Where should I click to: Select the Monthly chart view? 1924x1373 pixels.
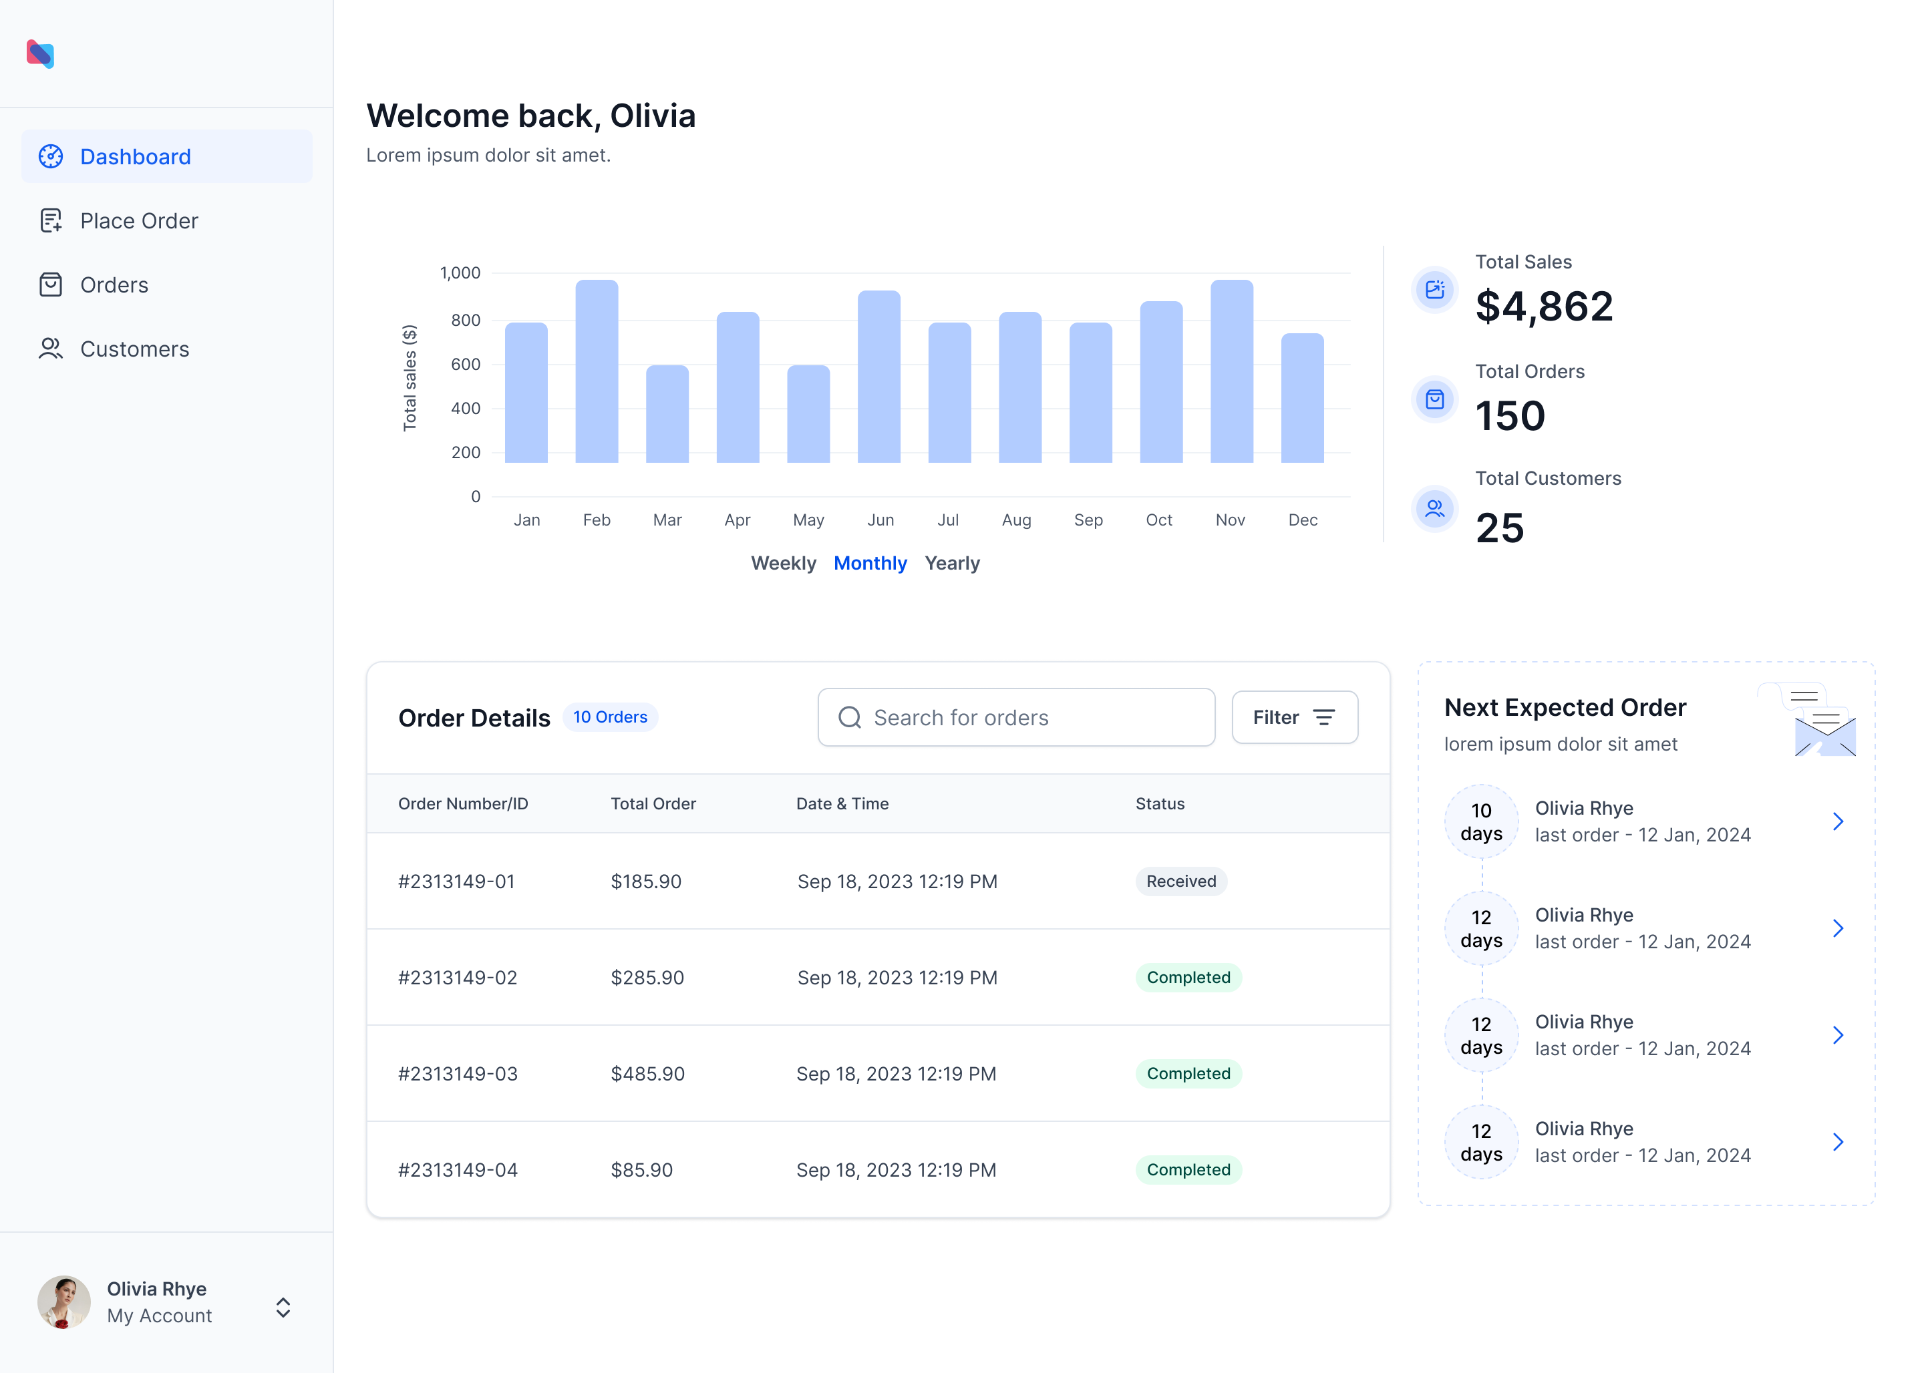[870, 563]
